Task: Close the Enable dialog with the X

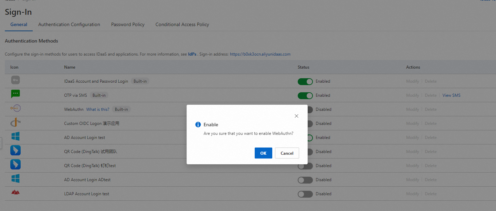Action: coord(296,116)
